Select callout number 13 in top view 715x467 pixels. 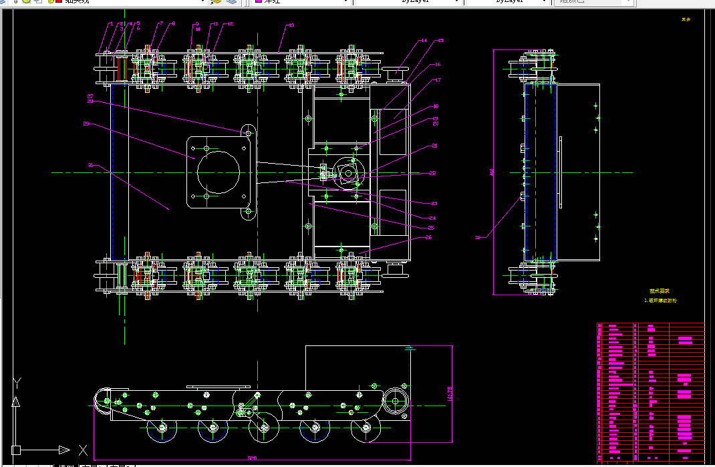(291, 25)
